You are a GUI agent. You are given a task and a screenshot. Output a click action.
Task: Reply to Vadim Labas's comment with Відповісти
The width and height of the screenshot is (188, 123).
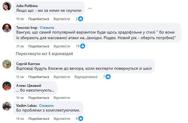(63, 118)
